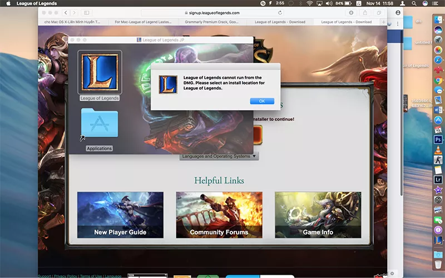Open a new Safari tab with the plus button
The image size is (445, 278).
pyautogui.click(x=383, y=22)
